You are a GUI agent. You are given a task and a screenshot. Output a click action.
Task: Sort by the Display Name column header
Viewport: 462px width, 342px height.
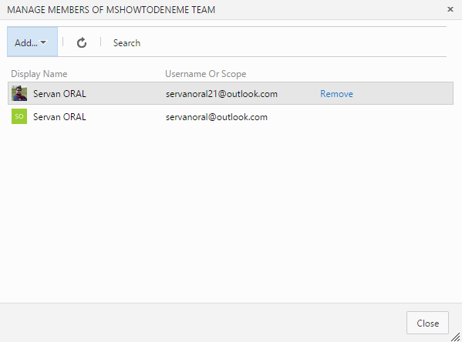point(39,74)
